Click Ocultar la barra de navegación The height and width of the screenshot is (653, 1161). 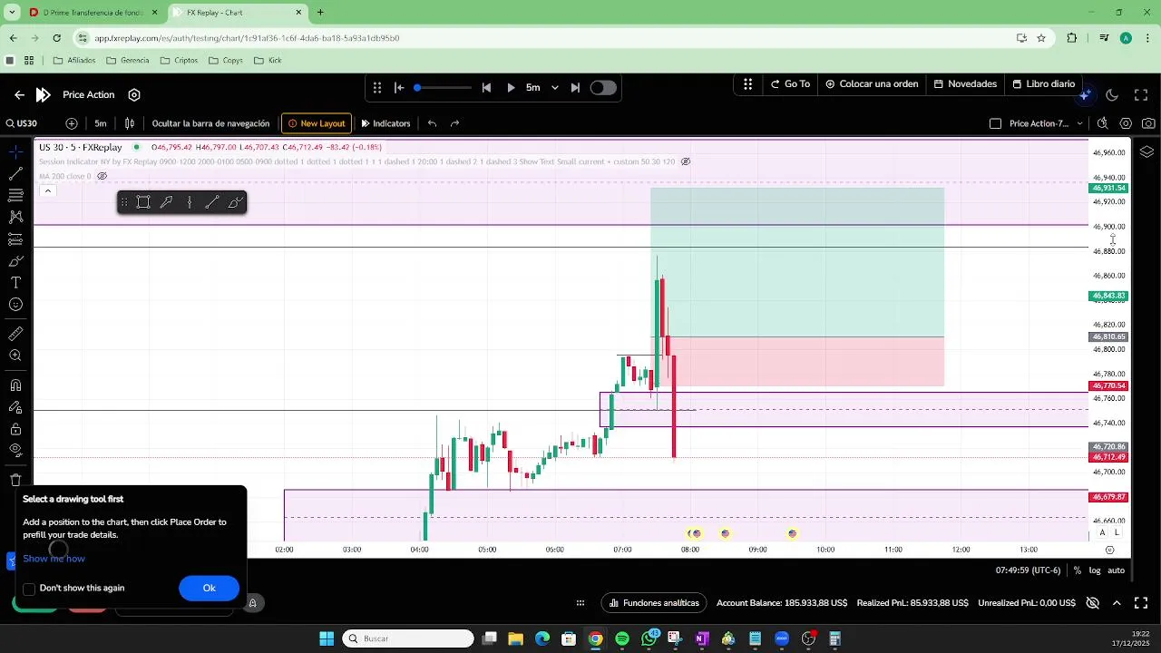210,123
